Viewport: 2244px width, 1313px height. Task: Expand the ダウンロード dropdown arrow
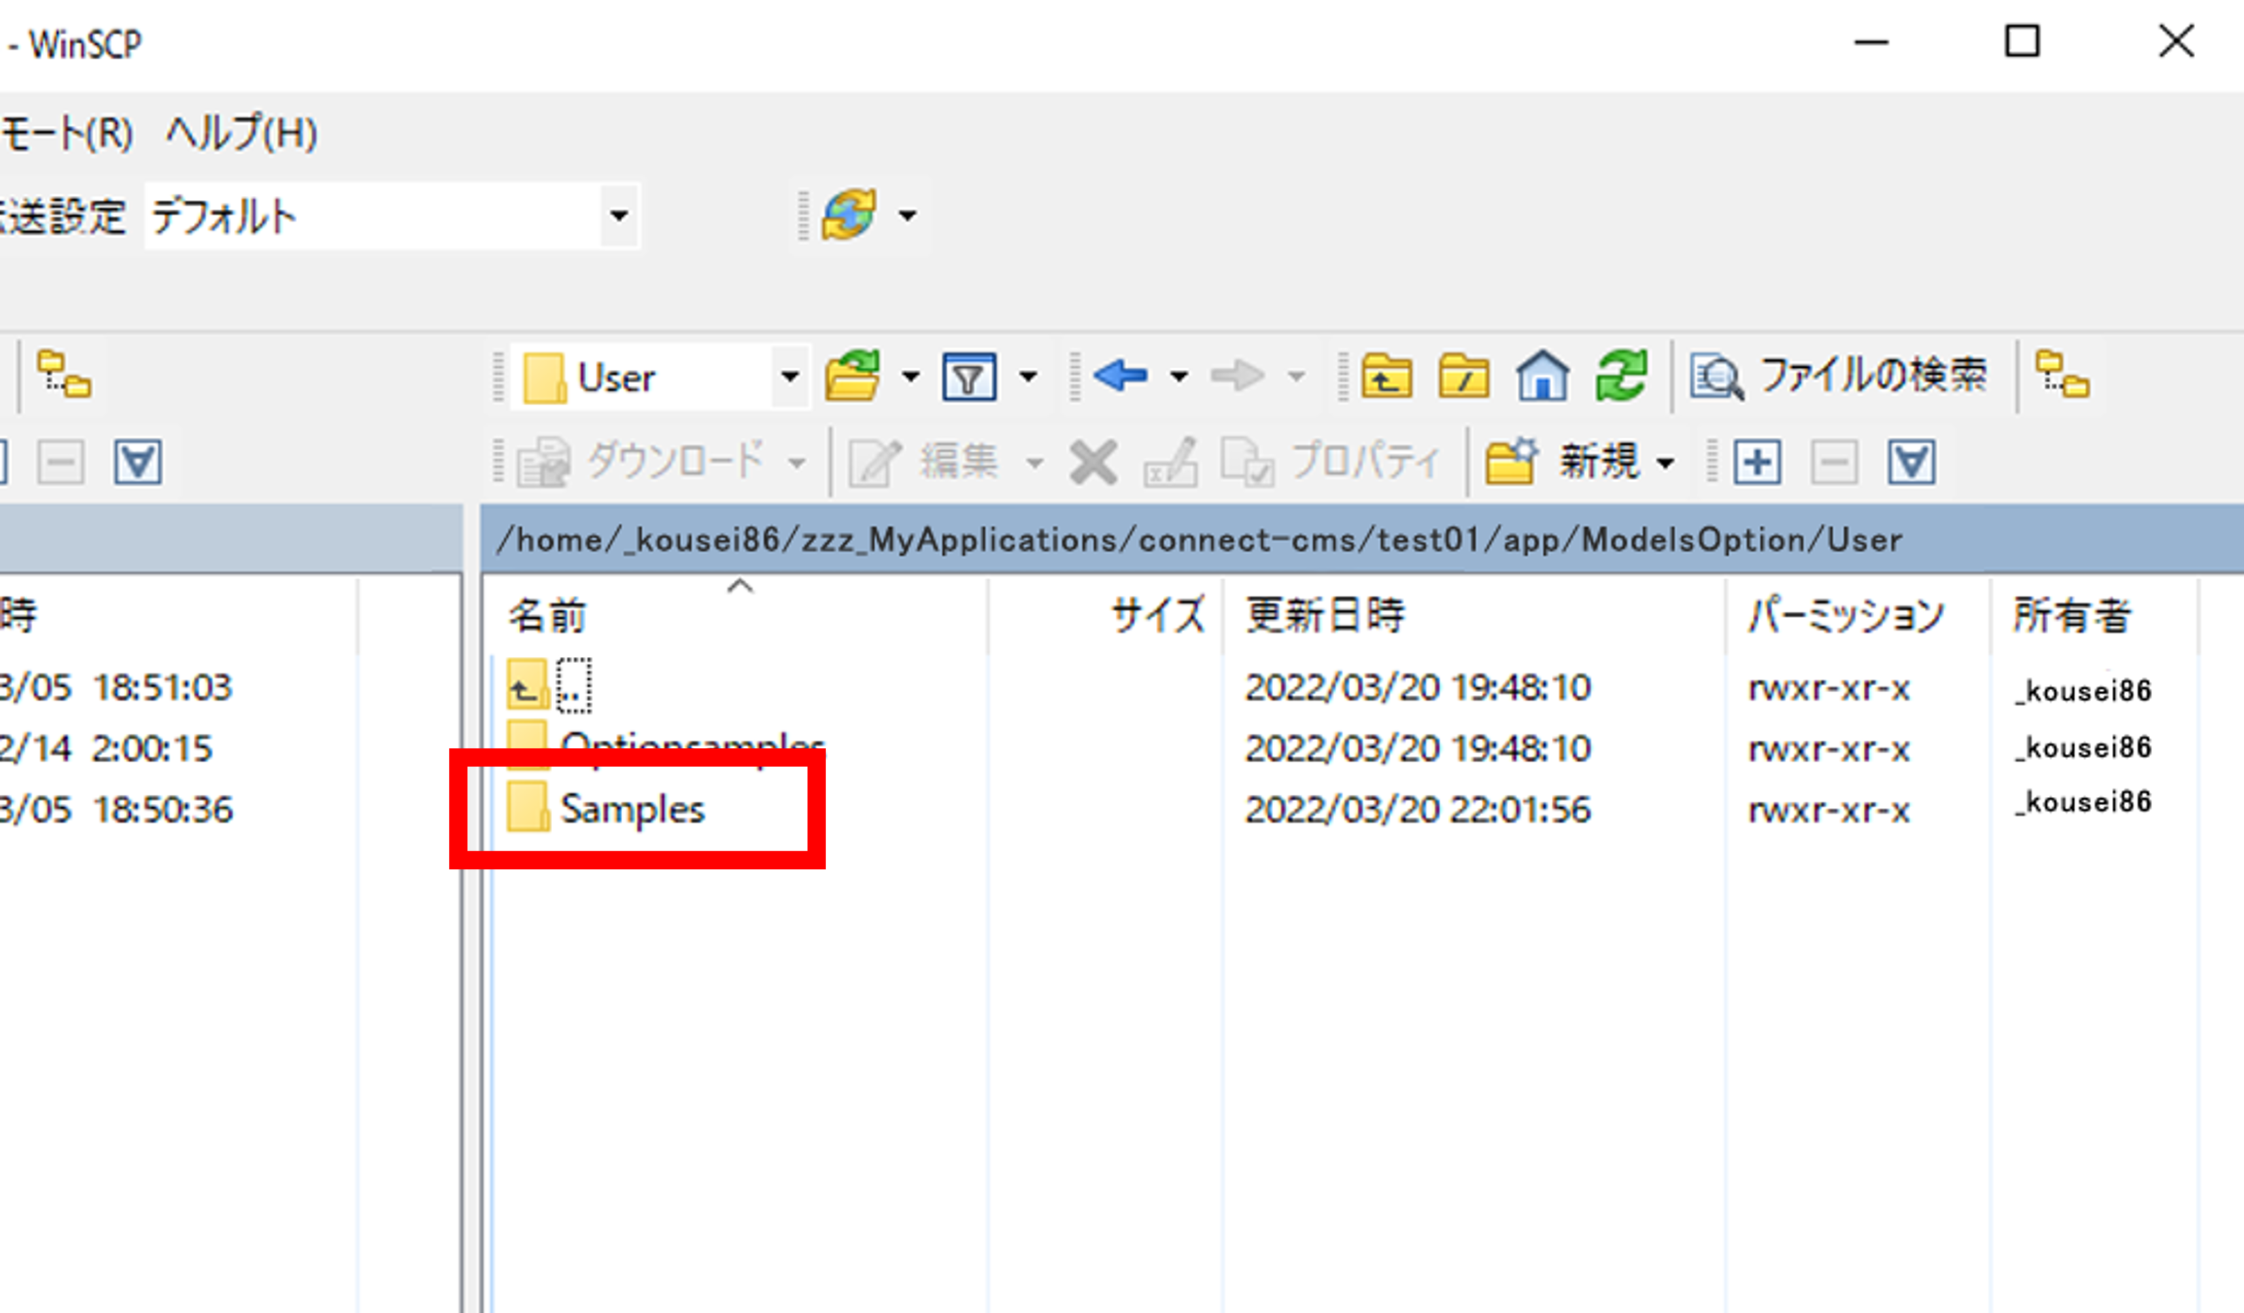797,463
